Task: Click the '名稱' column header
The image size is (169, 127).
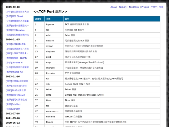Action: (54, 19)
